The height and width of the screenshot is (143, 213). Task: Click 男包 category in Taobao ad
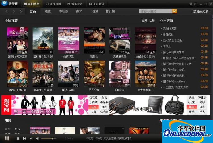[192, 107]
